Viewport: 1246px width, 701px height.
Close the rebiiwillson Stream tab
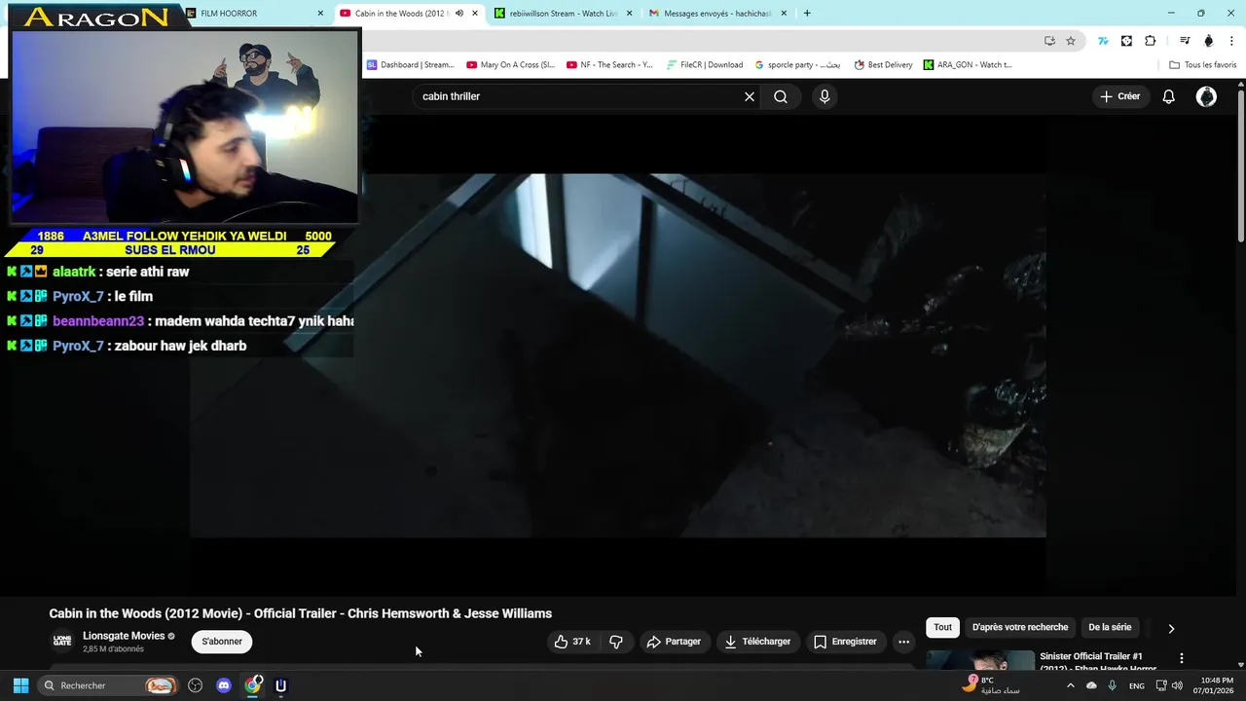[629, 14]
